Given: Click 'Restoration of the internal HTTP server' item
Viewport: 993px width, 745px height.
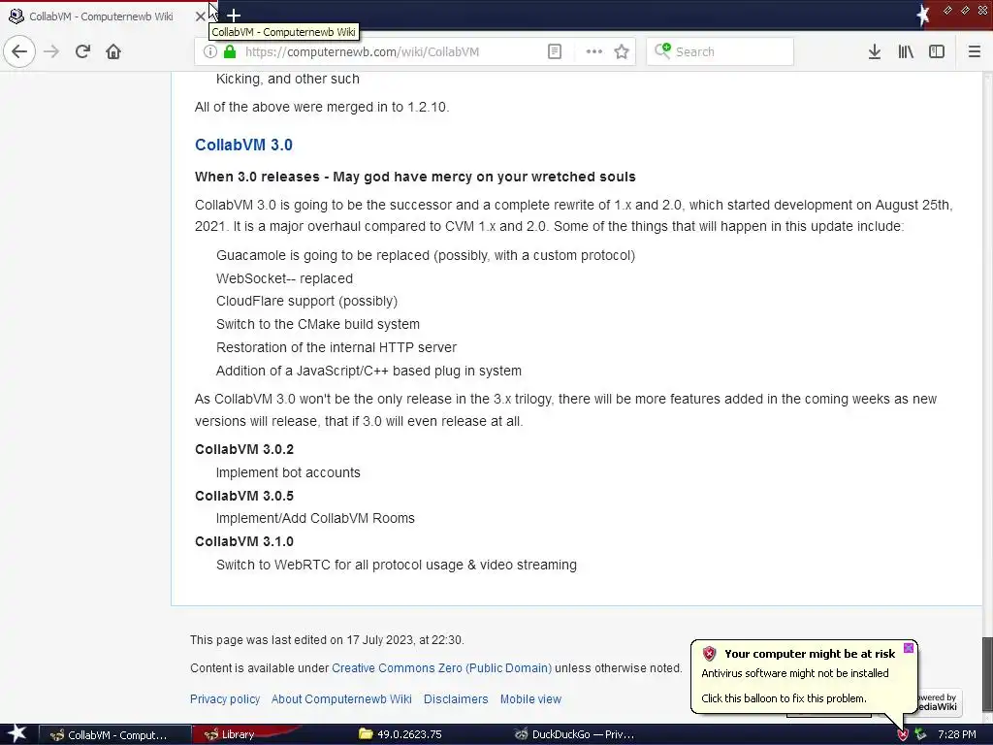Looking at the screenshot, I should click(336, 347).
